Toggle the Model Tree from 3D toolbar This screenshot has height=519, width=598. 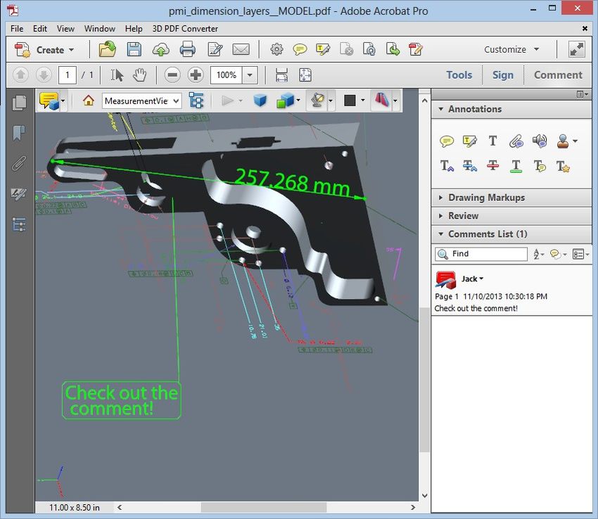point(196,101)
